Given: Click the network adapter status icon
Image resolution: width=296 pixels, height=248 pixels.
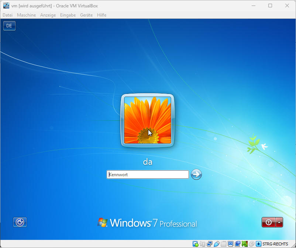Looking at the screenshot, I should pos(210,244).
